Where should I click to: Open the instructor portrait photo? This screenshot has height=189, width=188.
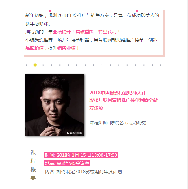click(x=55, y=105)
